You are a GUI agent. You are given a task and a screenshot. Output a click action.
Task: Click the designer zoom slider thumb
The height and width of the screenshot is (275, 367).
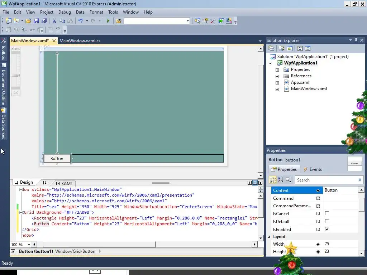point(15,76)
